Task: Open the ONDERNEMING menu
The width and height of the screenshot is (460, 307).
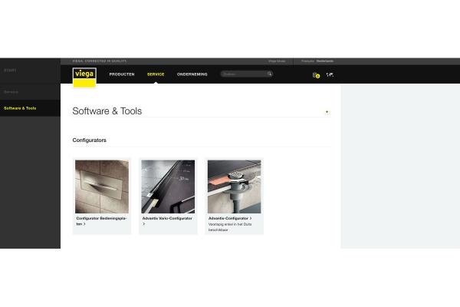Action: click(x=192, y=74)
